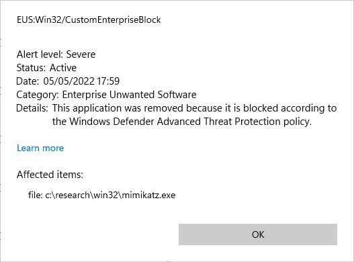354x262 pixels.
Task: Select the 'This application was removed' line
Action: (x=194, y=108)
